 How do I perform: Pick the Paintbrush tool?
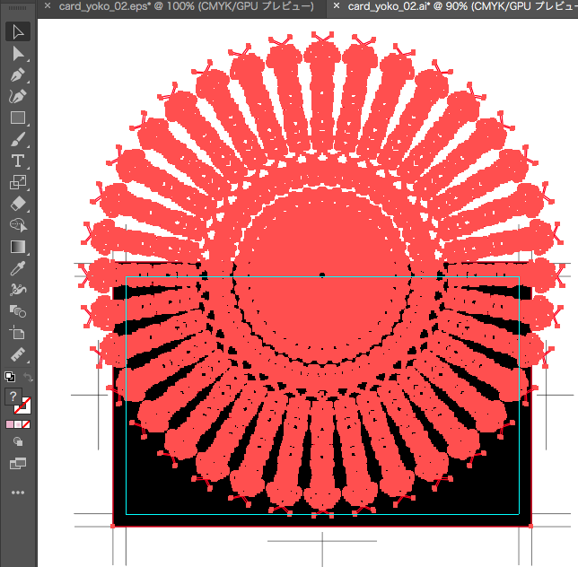pos(18,139)
